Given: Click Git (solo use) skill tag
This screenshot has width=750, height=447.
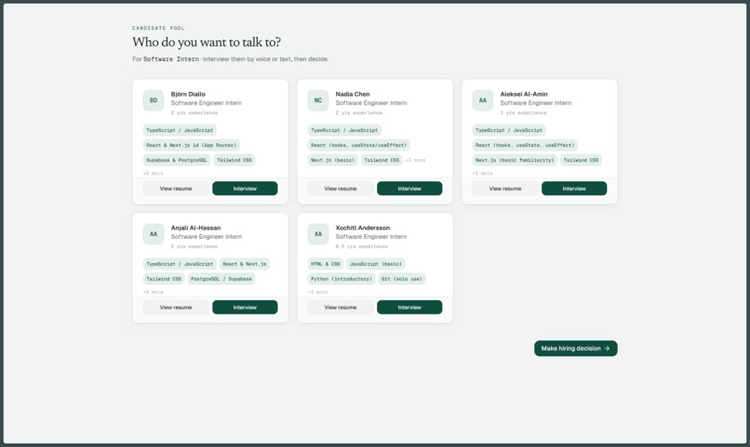Looking at the screenshot, I should coord(402,279).
